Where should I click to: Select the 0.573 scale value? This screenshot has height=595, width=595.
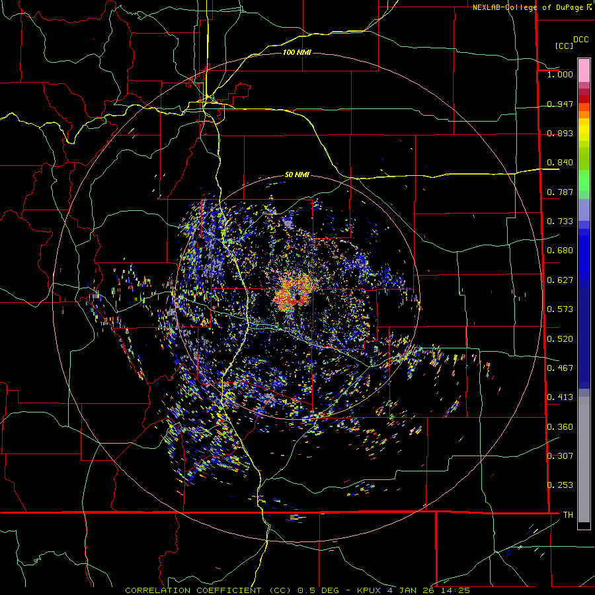pyautogui.click(x=560, y=309)
